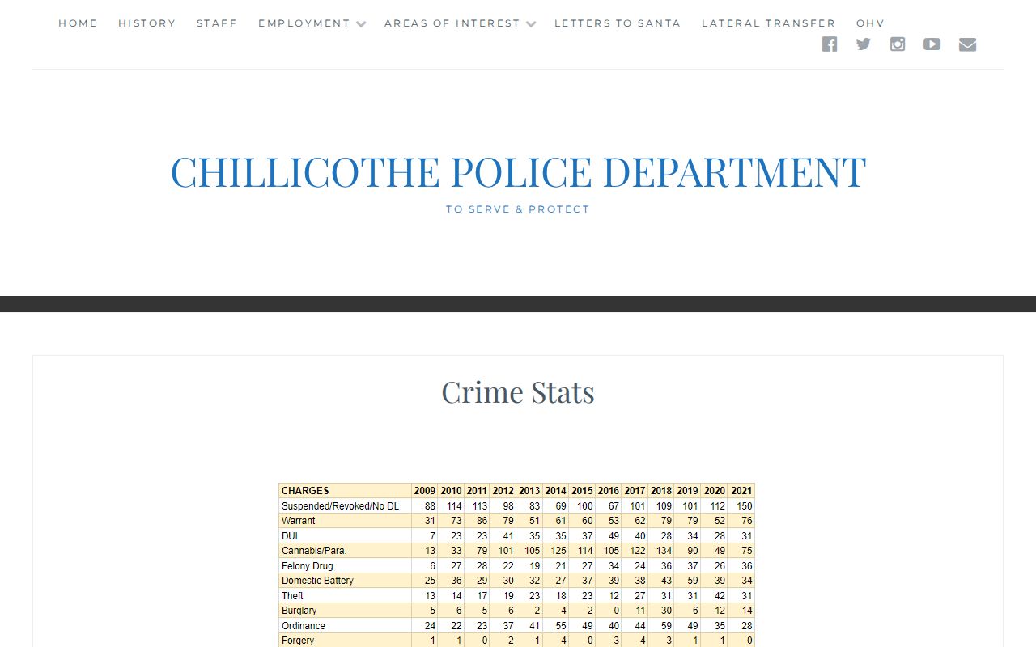Image resolution: width=1036 pixels, height=647 pixels.
Task: Open the Facebook social icon
Action: (830, 44)
